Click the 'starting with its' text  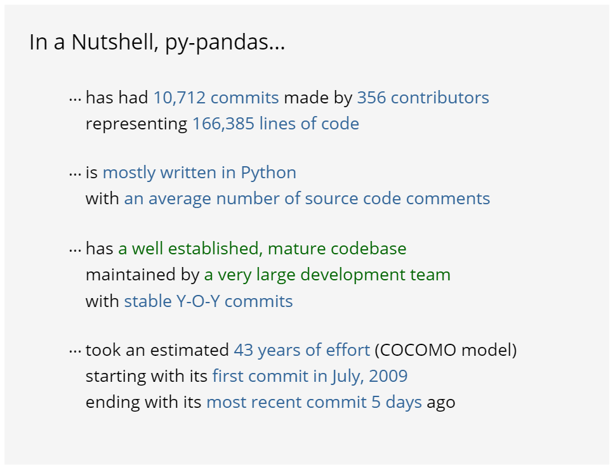[147, 376]
